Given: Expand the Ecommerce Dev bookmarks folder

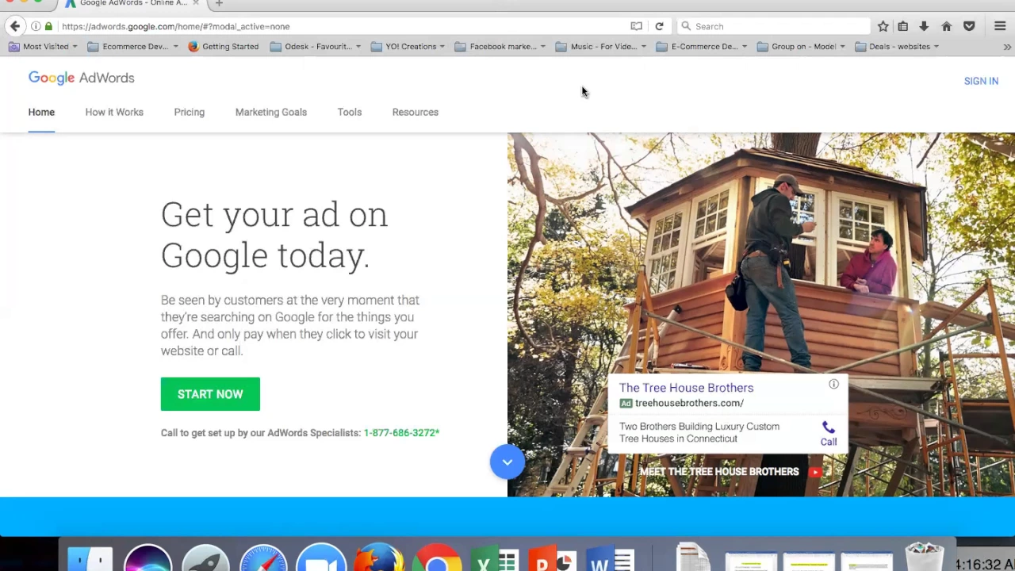Looking at the screenshot, I should (x=133, y=46).
